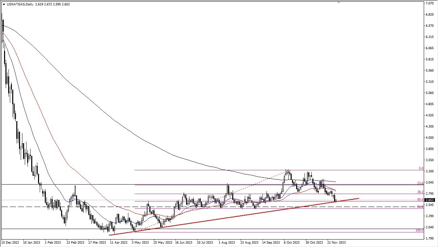Select the Fibonacci 100.0 level label

pos(420,230)
